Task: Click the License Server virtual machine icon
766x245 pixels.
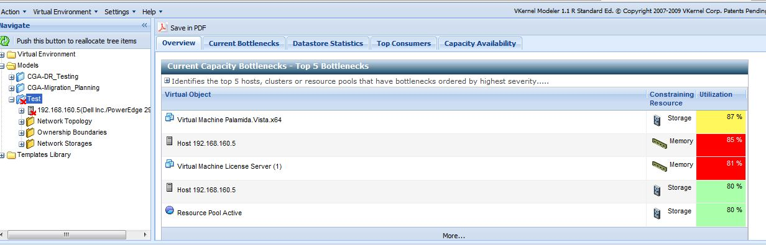Action: pyautogui.click(x=169, y=164)
